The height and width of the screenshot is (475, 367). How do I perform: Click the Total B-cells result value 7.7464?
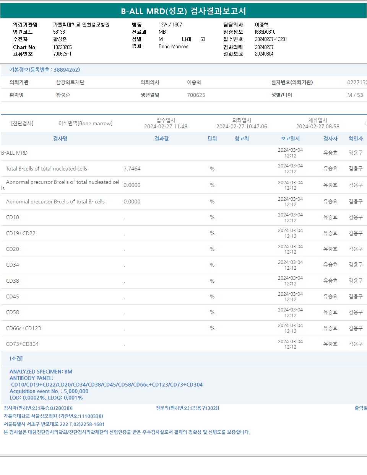point(132,169)
